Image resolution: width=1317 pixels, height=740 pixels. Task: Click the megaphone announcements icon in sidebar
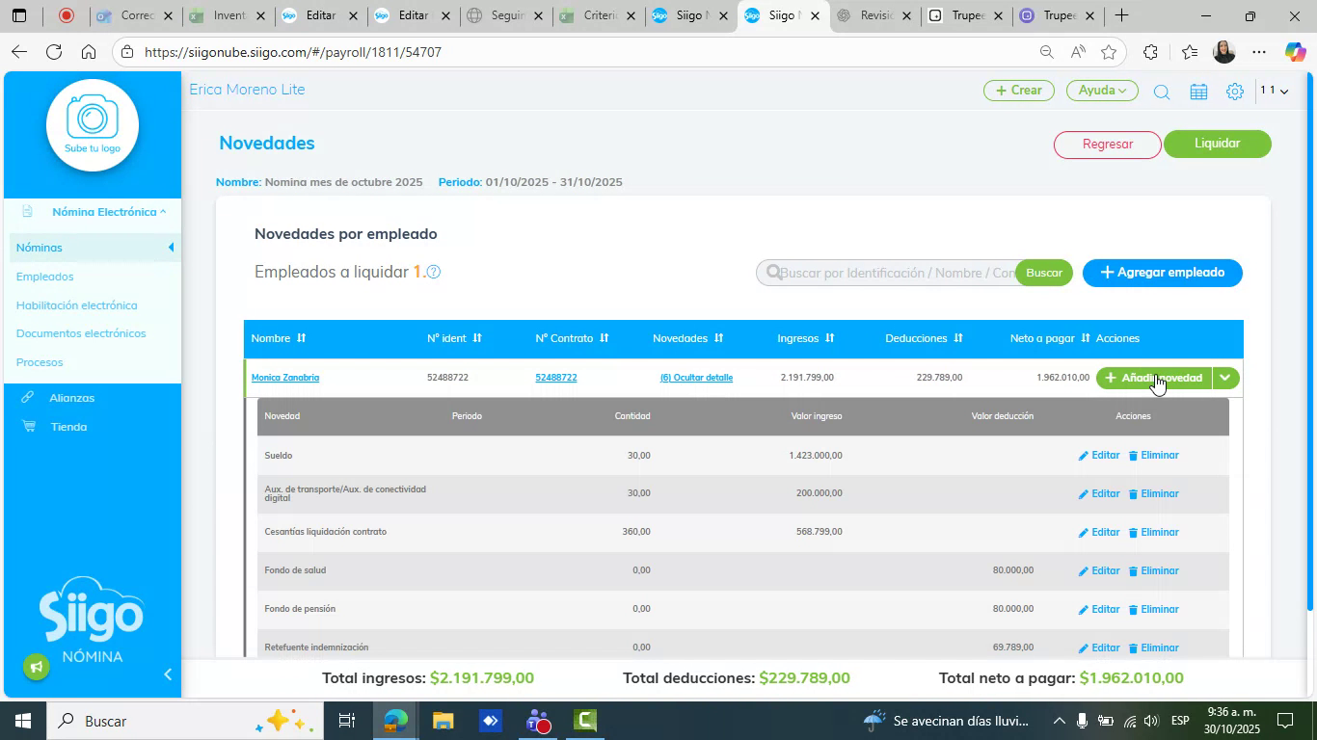37,667
